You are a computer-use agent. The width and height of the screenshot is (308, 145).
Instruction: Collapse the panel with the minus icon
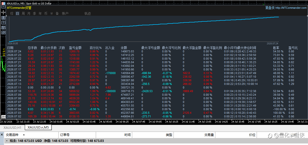coord(3,7)
